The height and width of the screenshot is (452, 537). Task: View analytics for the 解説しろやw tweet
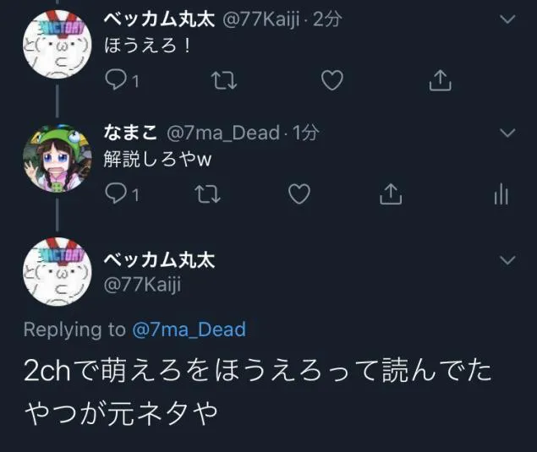[501, 194]
